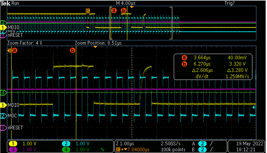Click the cyan trigger level arrow on right edge
This screenshot has width=267, height=153.
[254, 107]
